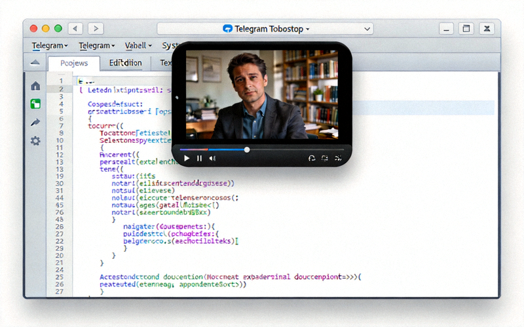Click the code line starting "notarl(szeertoundab"
The height and width of the screenshot is (327, 524).
(x=161, y=212)
